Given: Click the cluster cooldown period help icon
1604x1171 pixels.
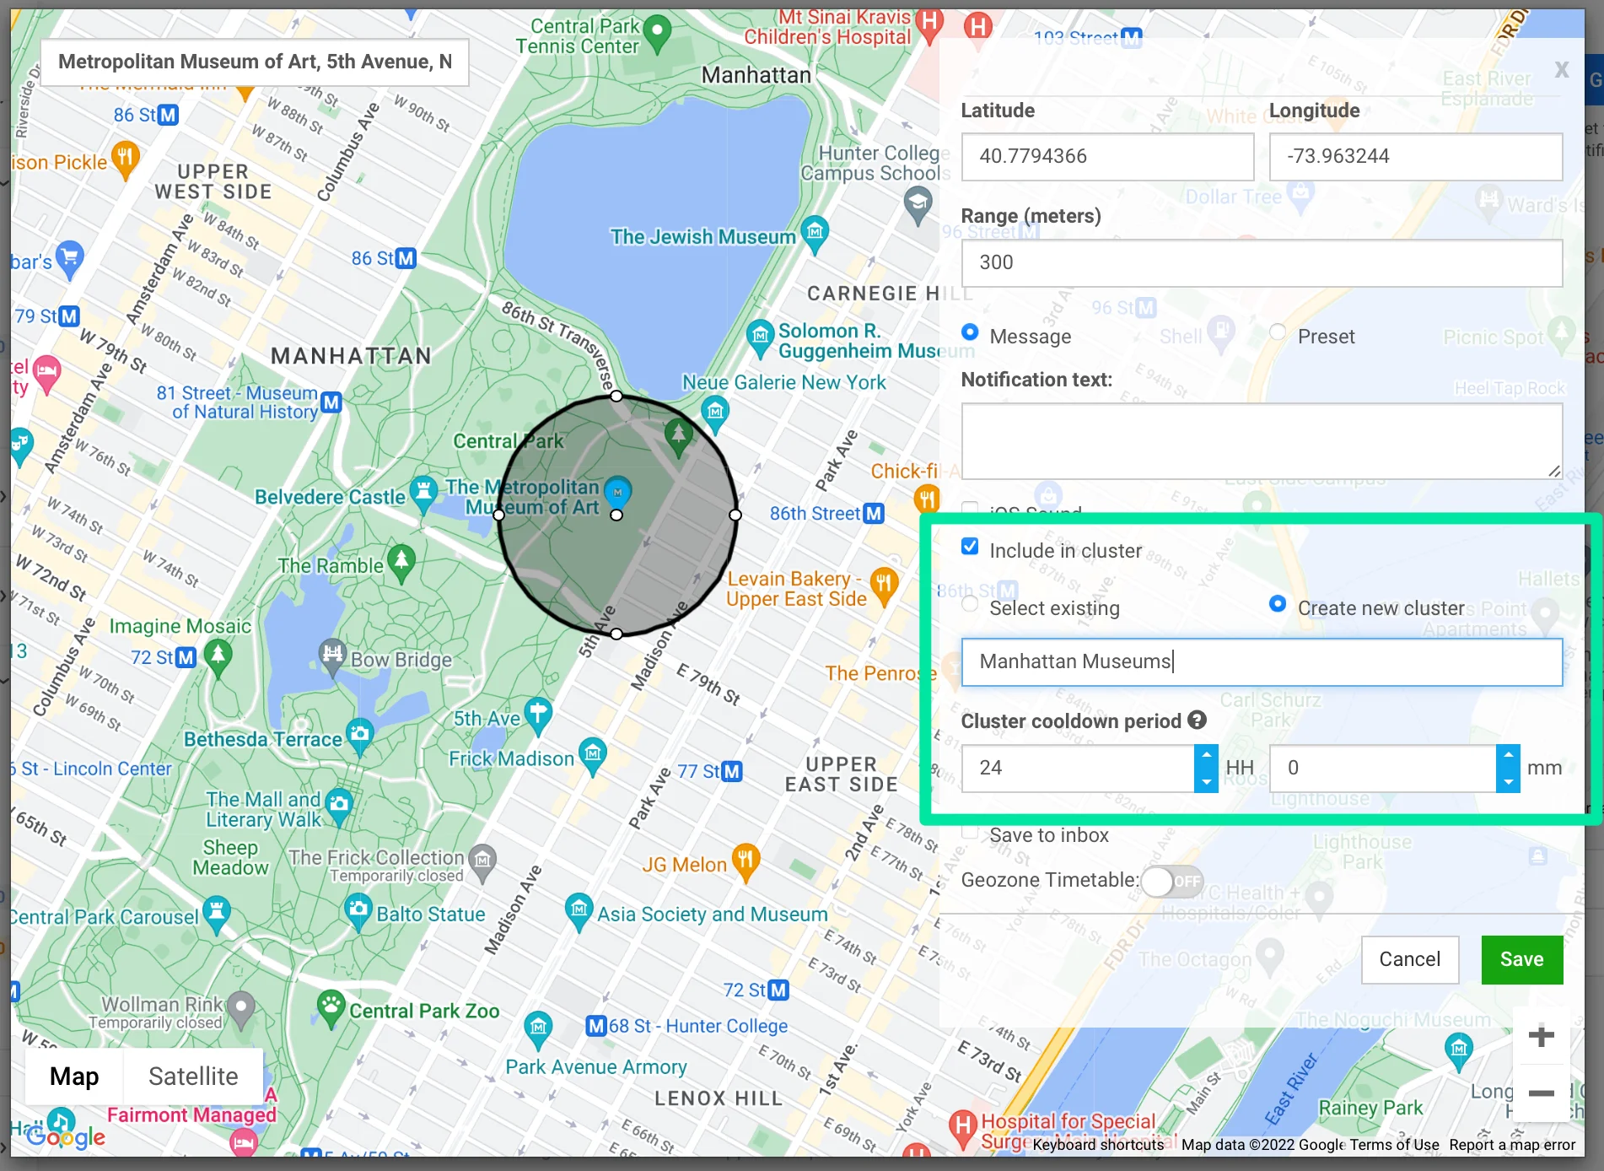Looking at the screenshot, I should tap(1198, 720).
